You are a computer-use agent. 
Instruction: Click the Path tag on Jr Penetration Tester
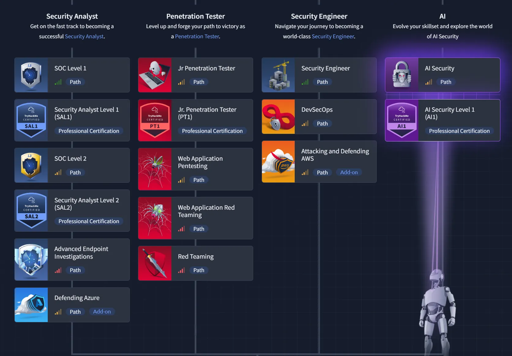pyautogui.click(x=199, y=82)
